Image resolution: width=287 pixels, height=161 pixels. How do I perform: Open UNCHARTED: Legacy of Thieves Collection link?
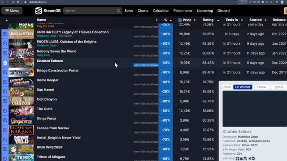pyautogui.click(x=73, y=32)
